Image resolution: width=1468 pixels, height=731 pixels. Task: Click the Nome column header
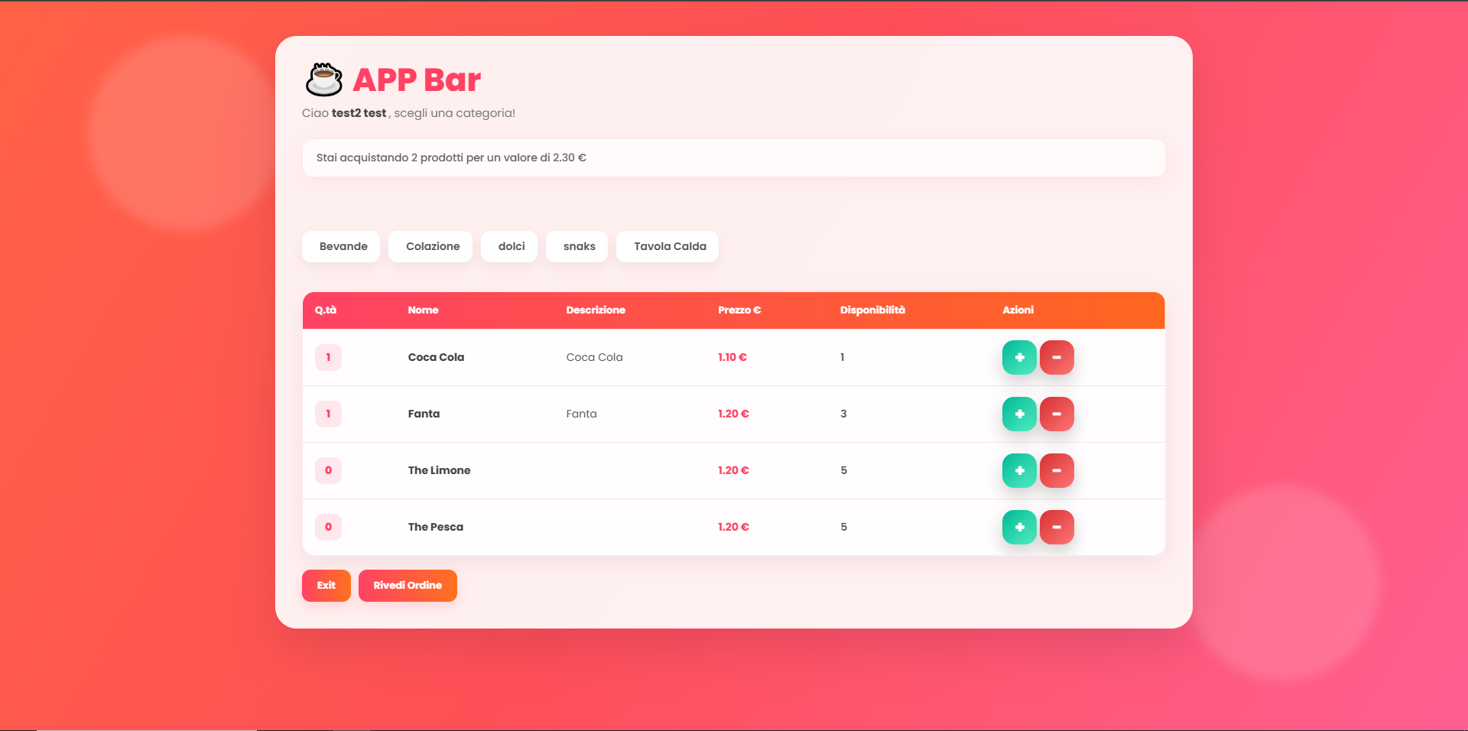423,310
